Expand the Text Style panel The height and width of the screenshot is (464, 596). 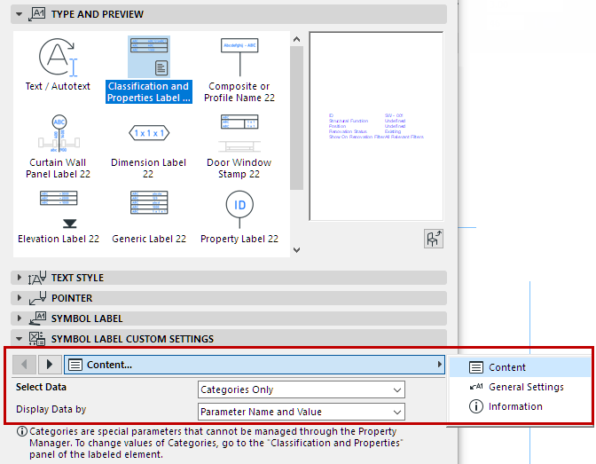pos(19,278)
